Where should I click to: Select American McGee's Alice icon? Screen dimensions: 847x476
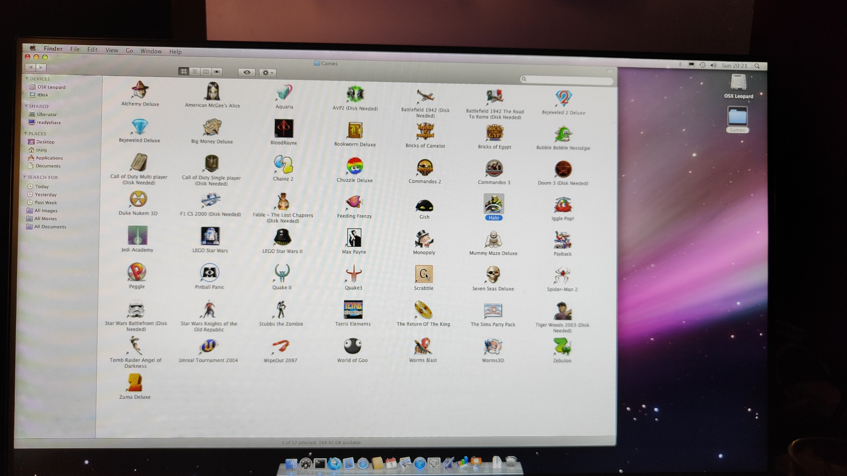tap(213, 91)
